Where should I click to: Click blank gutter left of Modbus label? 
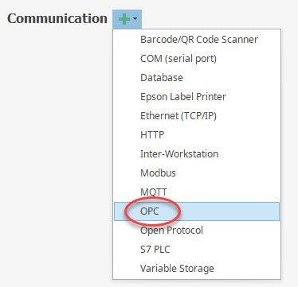(127, 173)
